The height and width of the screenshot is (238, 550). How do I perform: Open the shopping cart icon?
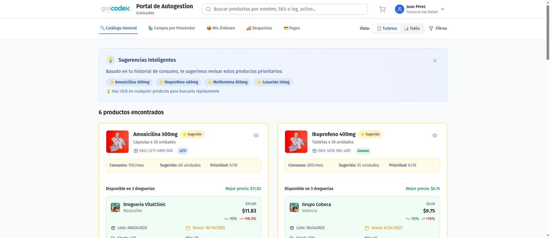382,9
